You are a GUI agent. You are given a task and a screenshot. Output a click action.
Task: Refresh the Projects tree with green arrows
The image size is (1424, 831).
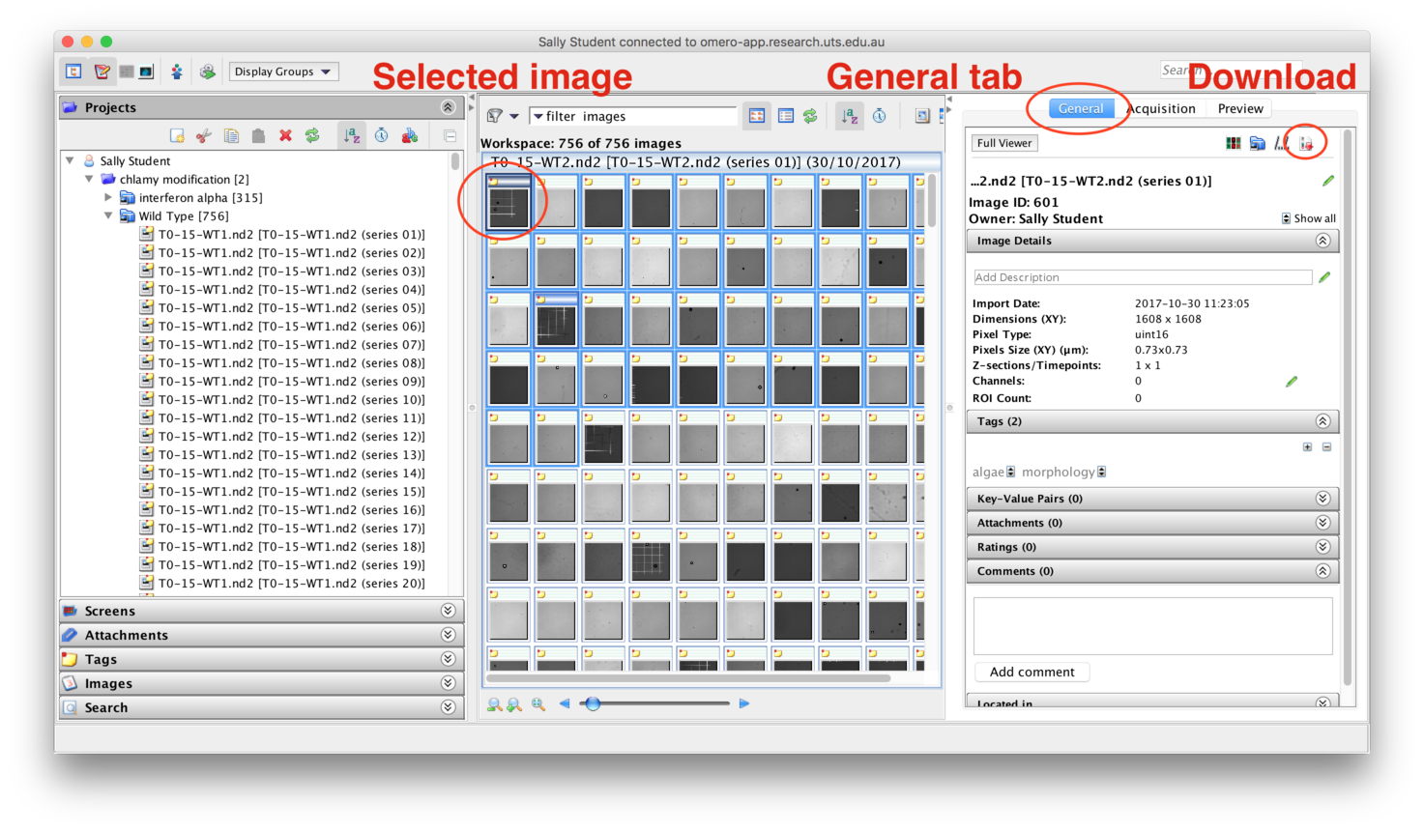click(x=312, y=136)
